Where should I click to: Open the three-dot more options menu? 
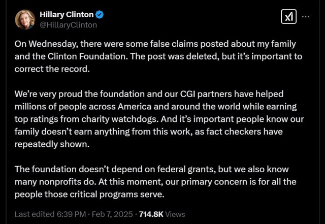click(306, 16)
